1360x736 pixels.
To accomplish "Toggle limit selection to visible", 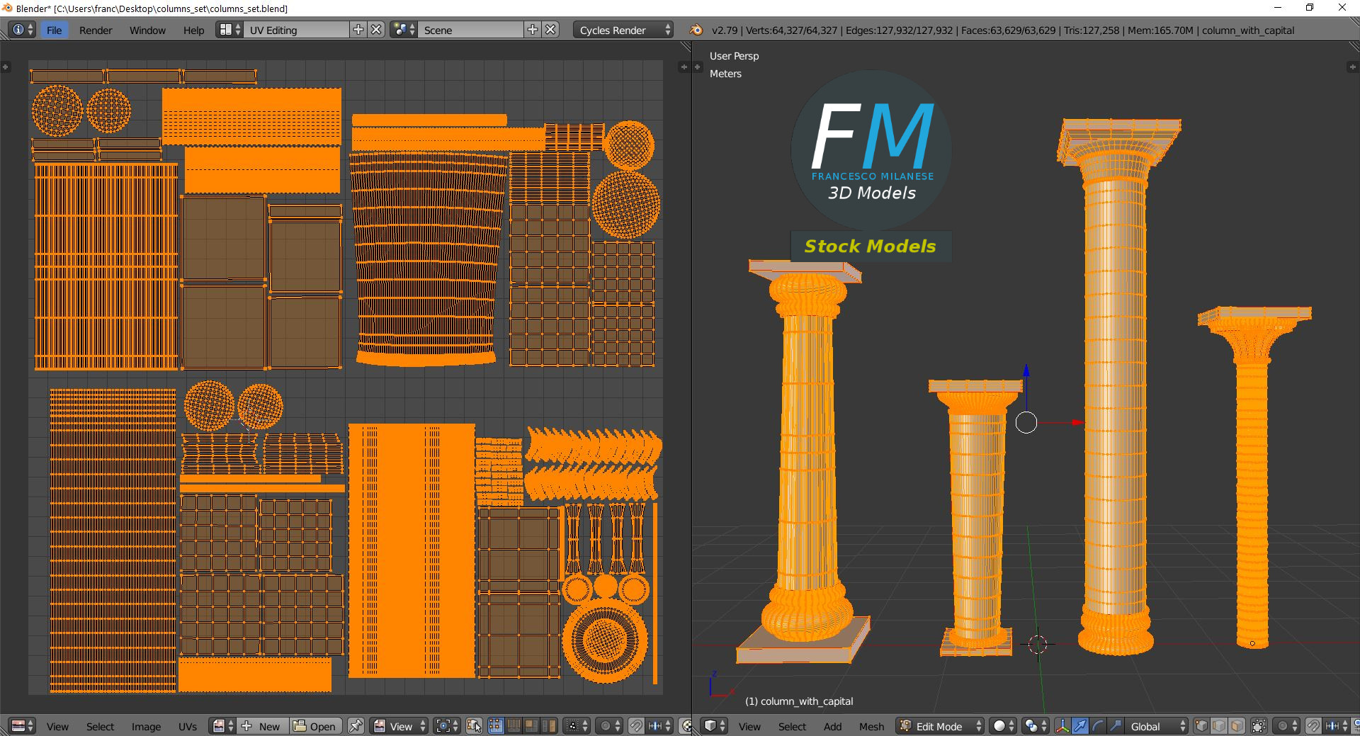I will pos(1259,726).
